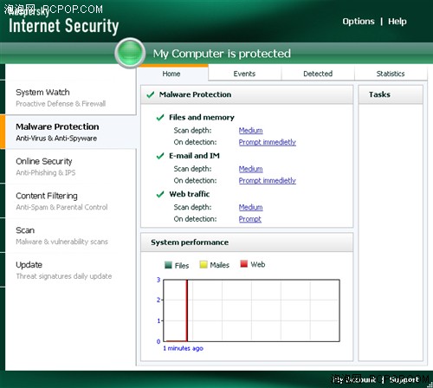Image resolution: width=433 pixels, height=388 pixels.
Task: Click E-mail and IM Prompt immediately link
Action: 268,181
